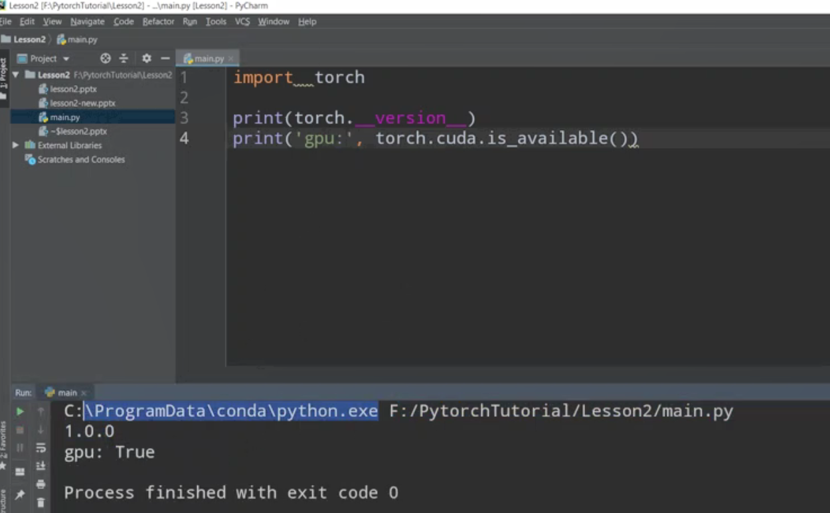Open the Tools menu

pos(216,21)
